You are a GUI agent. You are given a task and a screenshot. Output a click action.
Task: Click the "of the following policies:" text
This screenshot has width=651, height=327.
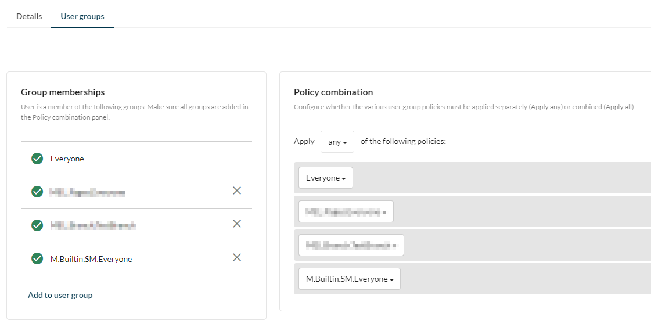click(403, 141)
